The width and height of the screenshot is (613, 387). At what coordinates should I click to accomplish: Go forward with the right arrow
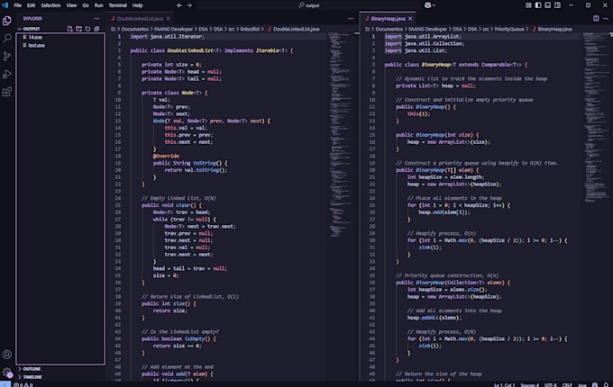(189, 5)
